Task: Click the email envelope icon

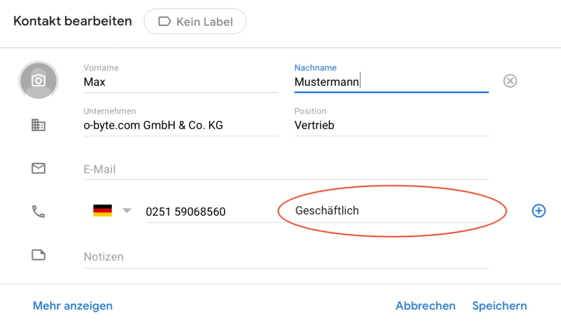Action: click(x=38, y=169)
